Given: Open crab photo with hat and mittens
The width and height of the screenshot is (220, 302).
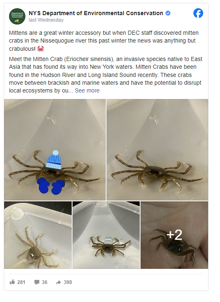Looking at the screenshot, I should coord(55,150).
